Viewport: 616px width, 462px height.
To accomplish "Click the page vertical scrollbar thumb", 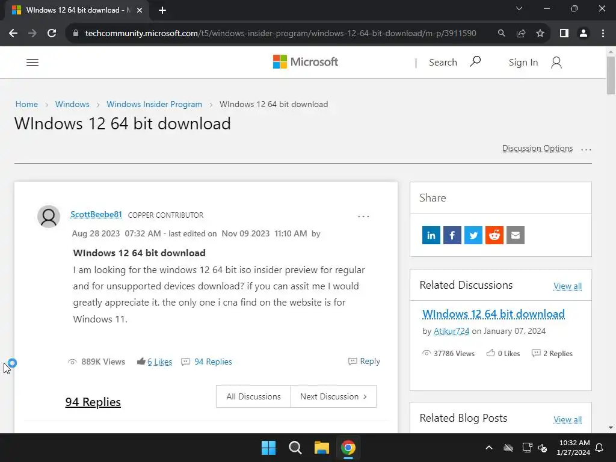I will coord(611,75).
